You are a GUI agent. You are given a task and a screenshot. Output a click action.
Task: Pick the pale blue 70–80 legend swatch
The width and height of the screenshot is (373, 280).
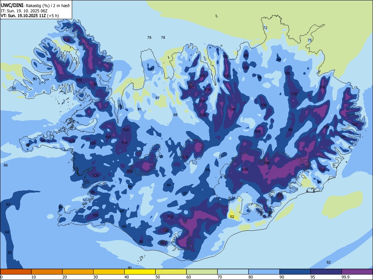point(233,272)
